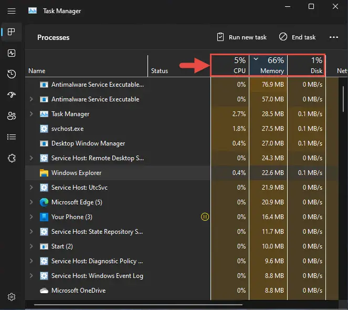Expand the Microsoft Edge (5) group
The image size is (348, 310).
click(31, 202)
